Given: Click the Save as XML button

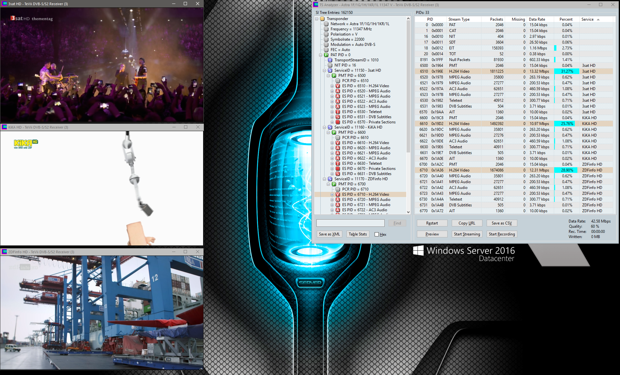Looking at the screenshot, I should (329, 234).
